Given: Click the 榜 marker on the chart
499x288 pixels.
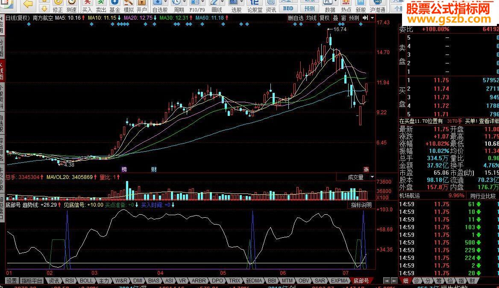Looking at the screenshot, I should pos(124,170).
